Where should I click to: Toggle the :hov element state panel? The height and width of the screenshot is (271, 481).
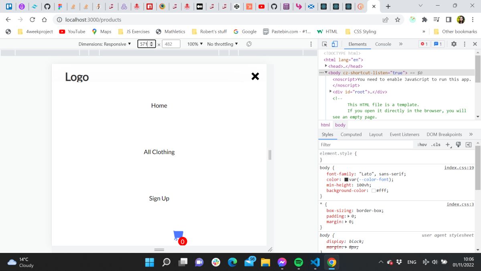(422, 145)
